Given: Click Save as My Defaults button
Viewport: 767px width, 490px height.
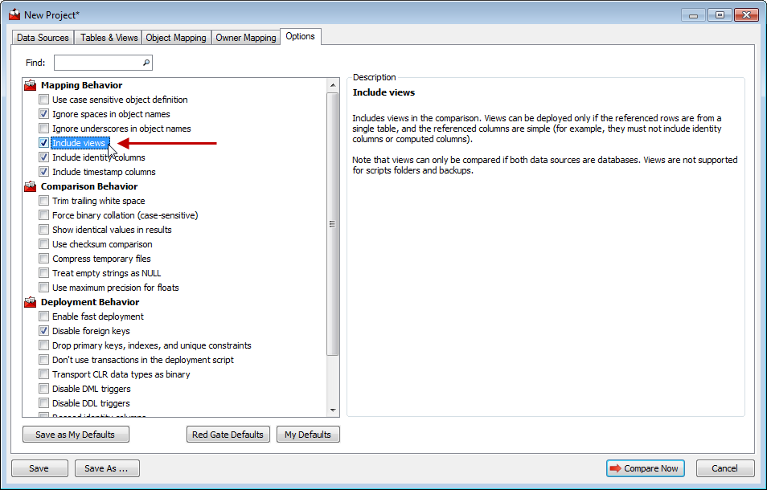Looking at the screenshot, I should coord(76,435).
